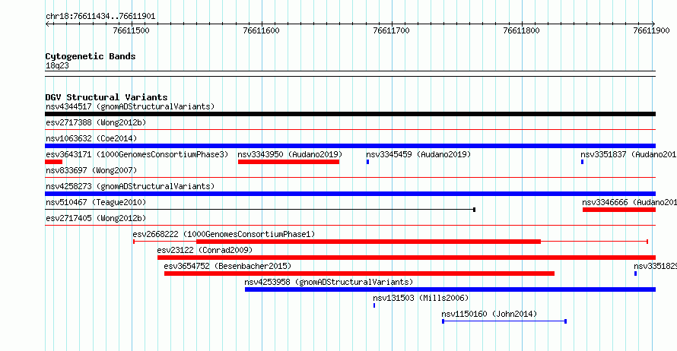This screenshot has width=677, height=351.
Task: Click the blue nsv4258273 variant bar
Action: pyautogui.click(x=350, y=194)
